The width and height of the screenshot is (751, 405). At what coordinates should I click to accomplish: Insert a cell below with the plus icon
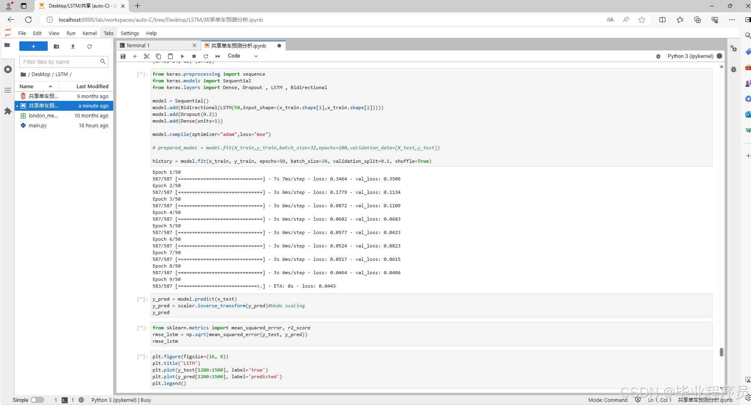[x=135, y=56]
